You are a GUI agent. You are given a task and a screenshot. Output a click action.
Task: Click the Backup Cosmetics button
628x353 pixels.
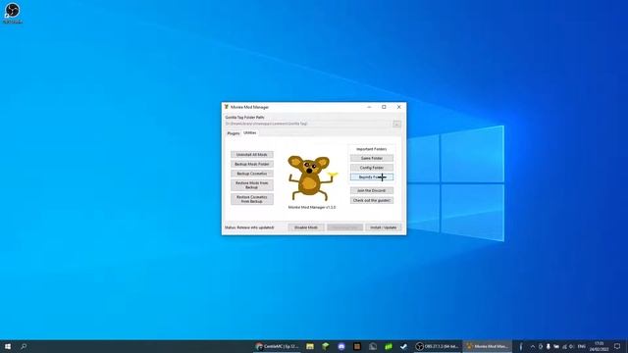[252, 174]
